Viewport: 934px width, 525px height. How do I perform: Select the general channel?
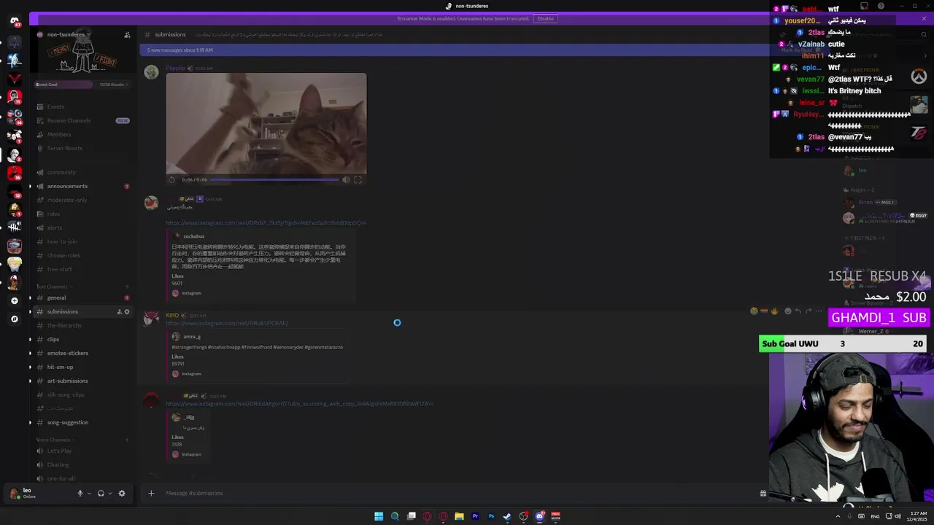[x=82, y=297]
